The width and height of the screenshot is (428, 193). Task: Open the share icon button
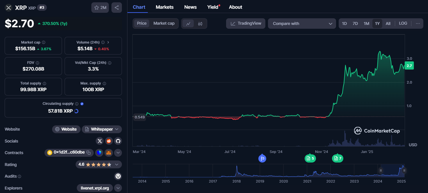pos(117,8)
